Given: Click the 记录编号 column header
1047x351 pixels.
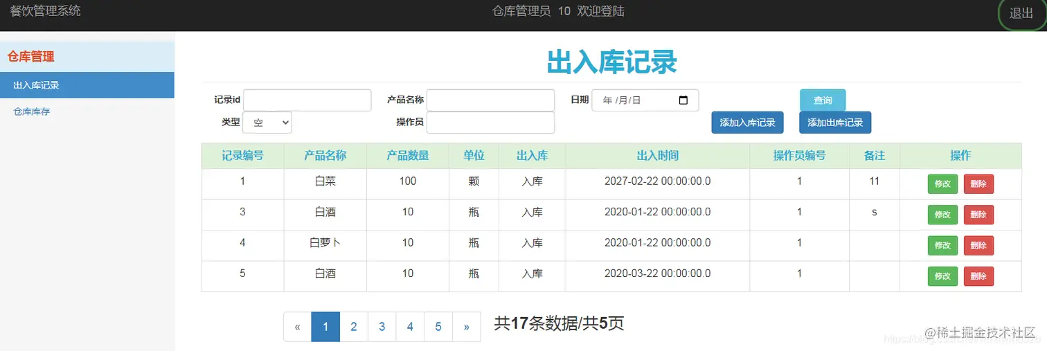Looking at the screenshot, I should click(242, 156).
